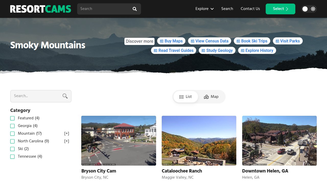Click the green Select button
This screenshot has width=327, height=184.
[x=281, y=9]
